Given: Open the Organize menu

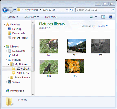Looking at the screenshot, I should click(x=12, y=17).
